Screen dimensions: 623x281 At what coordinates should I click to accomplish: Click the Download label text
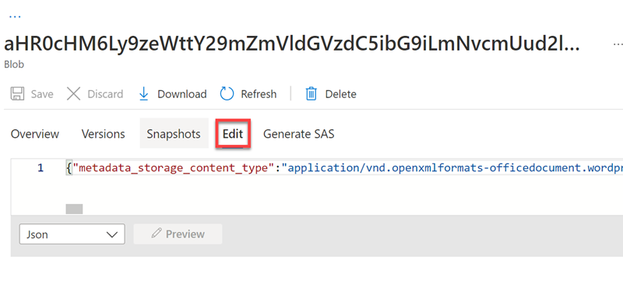click(x=182, y=94)
